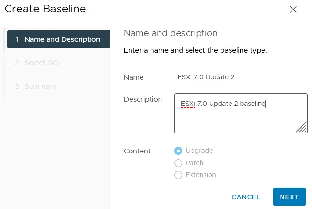Pick the Extension content type

(179, 175)
